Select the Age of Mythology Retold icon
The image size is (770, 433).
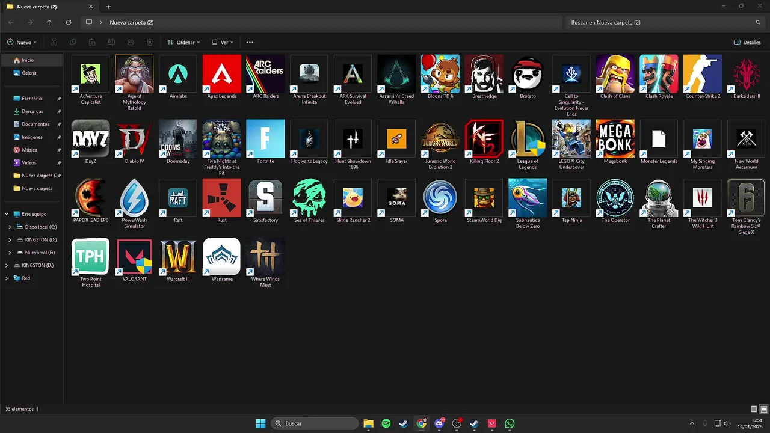coord(134,74)
